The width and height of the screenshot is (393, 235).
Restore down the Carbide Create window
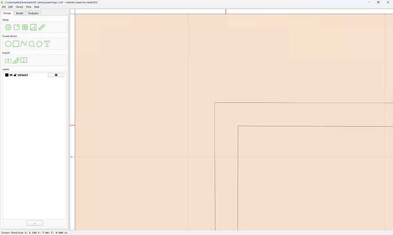378,2
